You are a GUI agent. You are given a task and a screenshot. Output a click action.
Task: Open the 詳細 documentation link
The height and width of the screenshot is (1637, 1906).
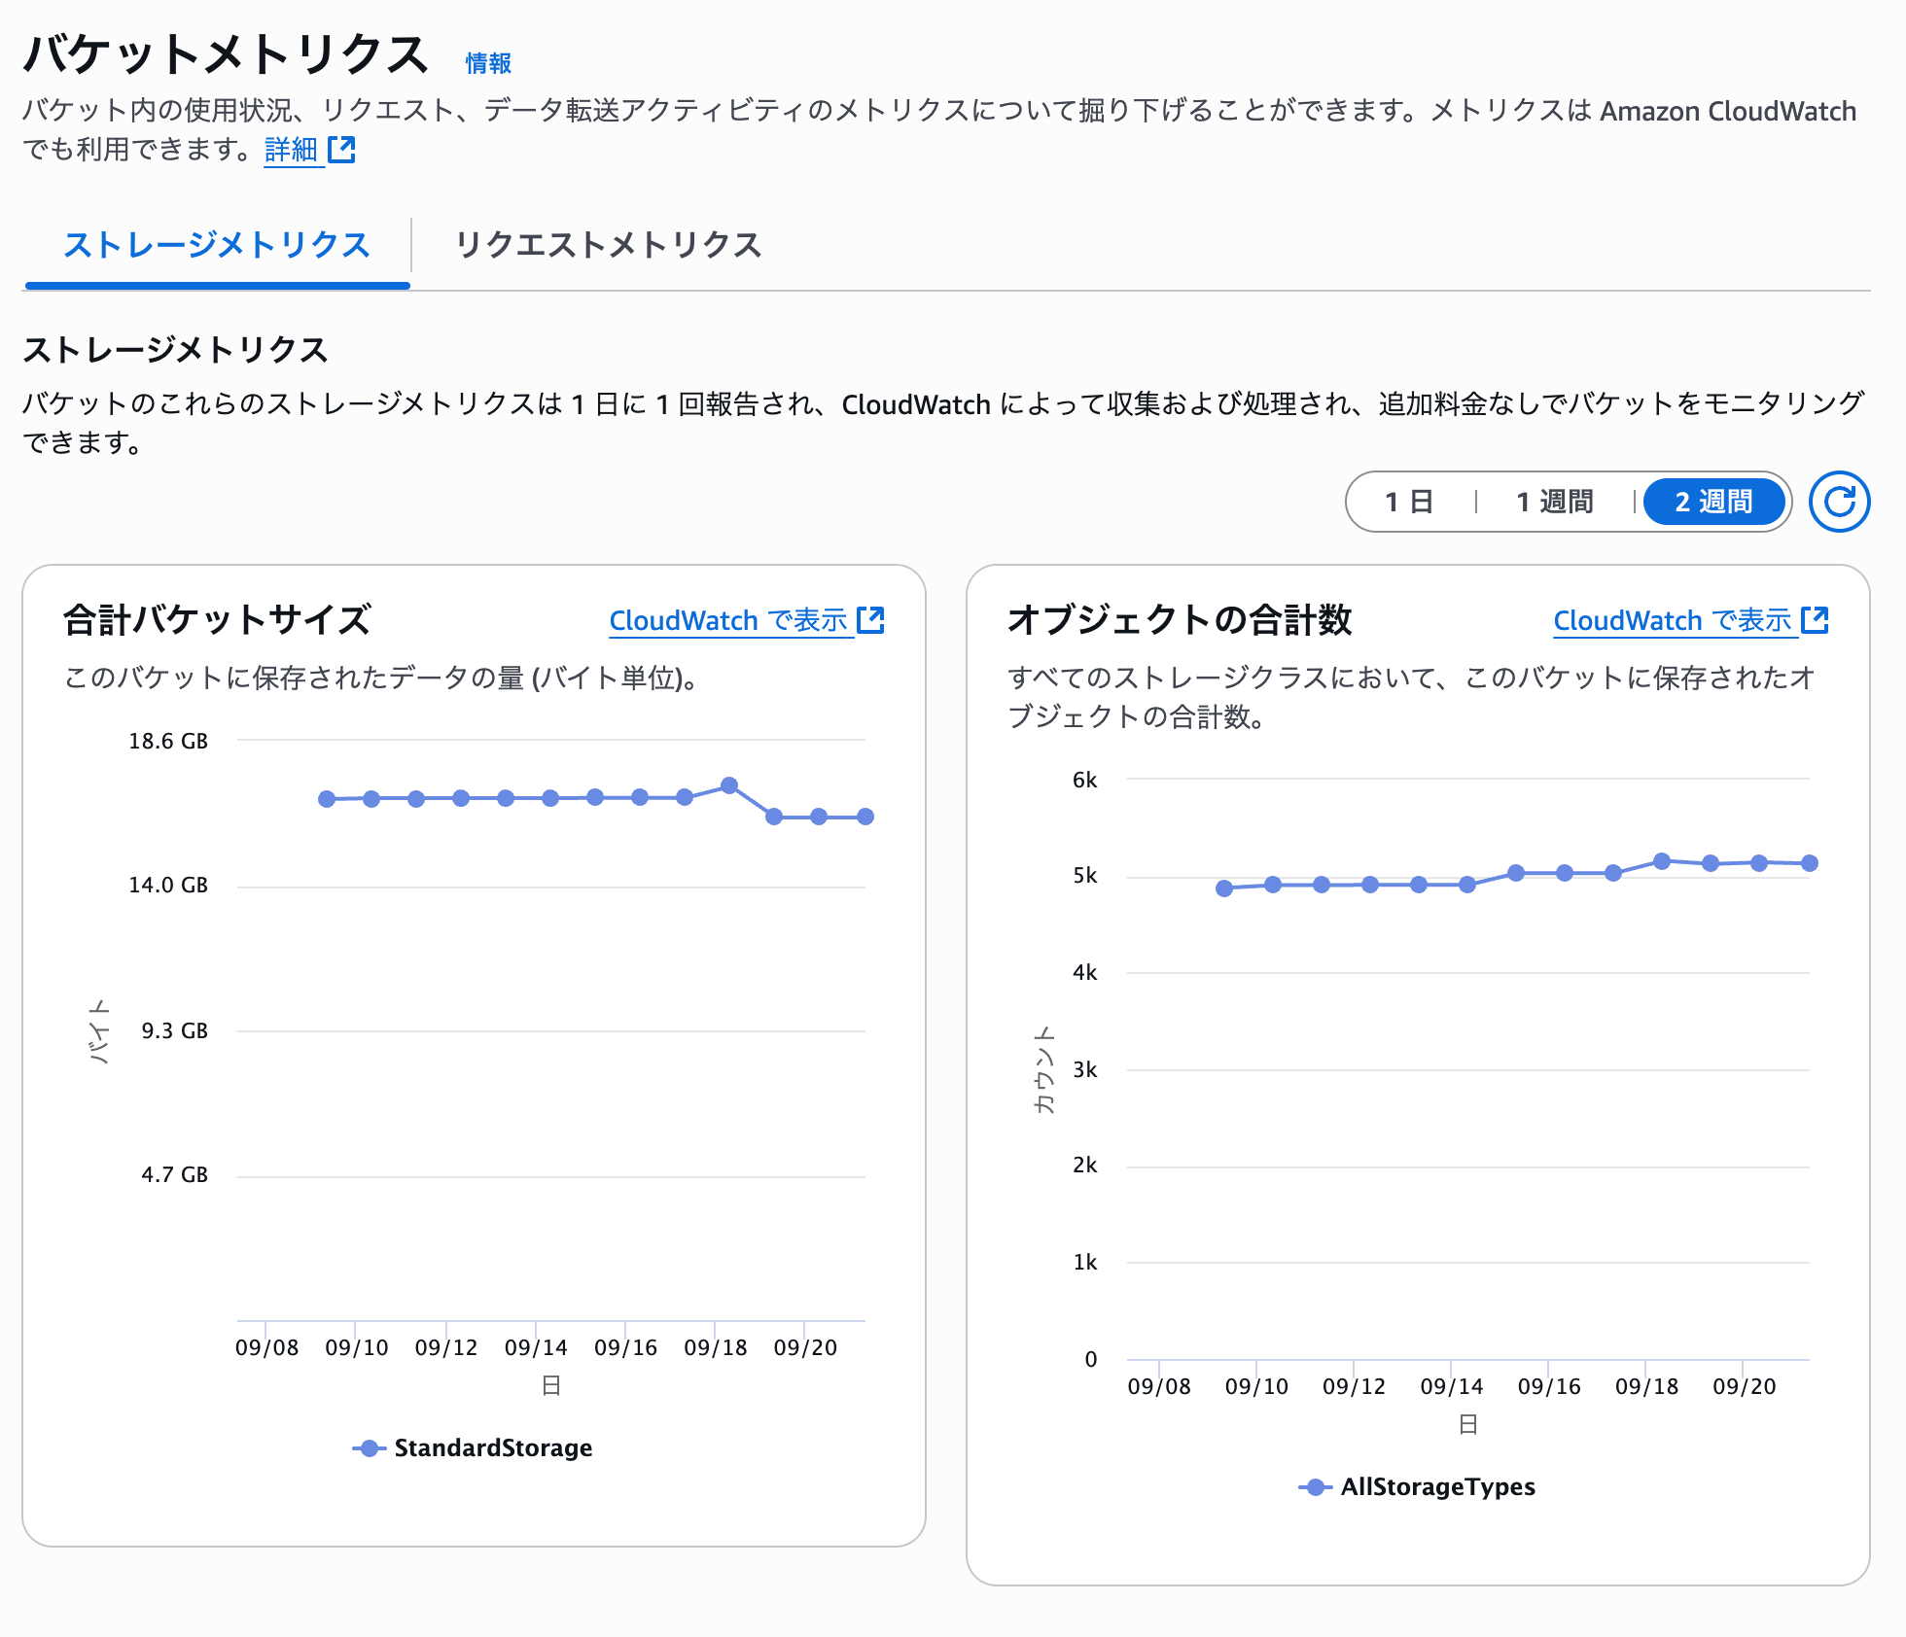[291, 150]
